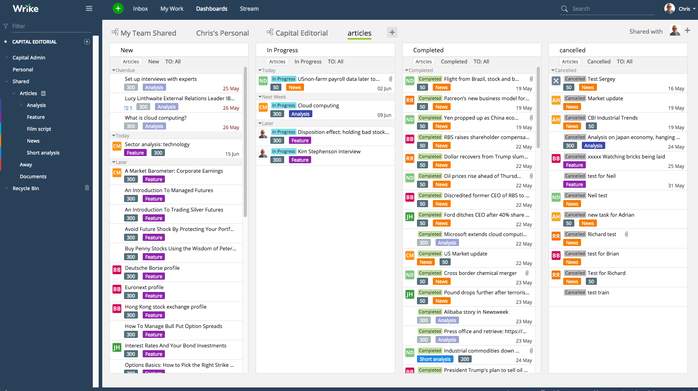Create a new task with the green plus button
The width and height of the screenshot is (698, 391).
[x=118, y=8]
